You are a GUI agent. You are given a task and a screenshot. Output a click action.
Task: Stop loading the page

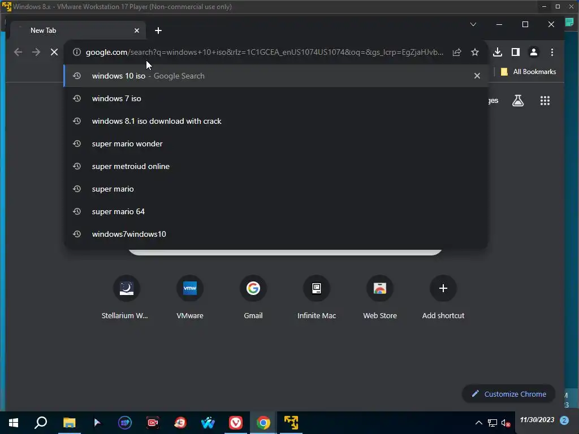[54, 52]
